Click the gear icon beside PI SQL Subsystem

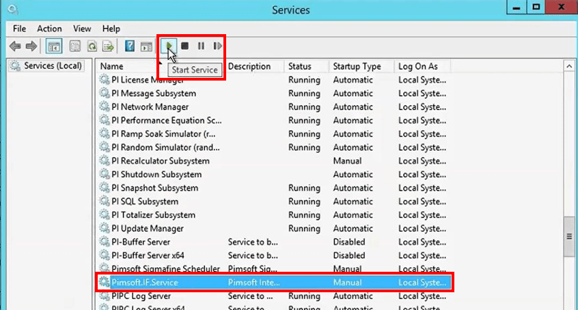pos(105,201)
